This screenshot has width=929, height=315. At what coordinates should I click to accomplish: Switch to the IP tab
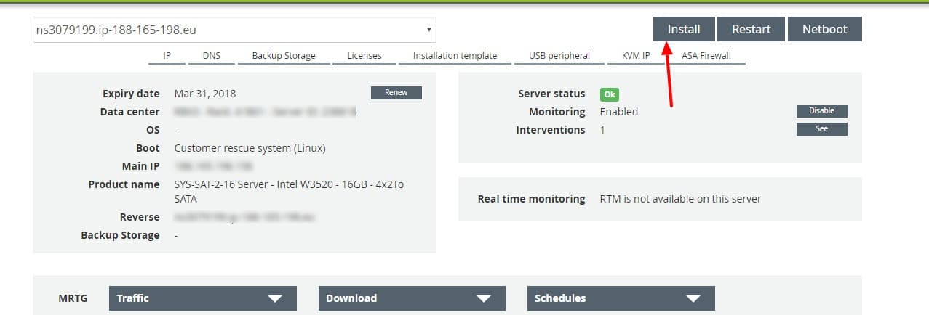coord(167,56)
